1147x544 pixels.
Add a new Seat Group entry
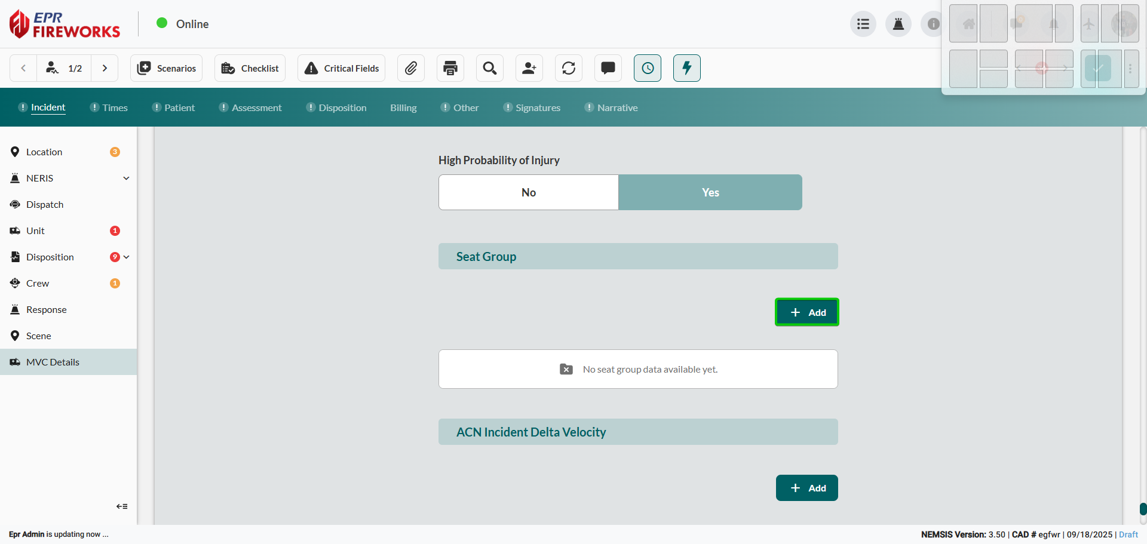pos(807,312)
